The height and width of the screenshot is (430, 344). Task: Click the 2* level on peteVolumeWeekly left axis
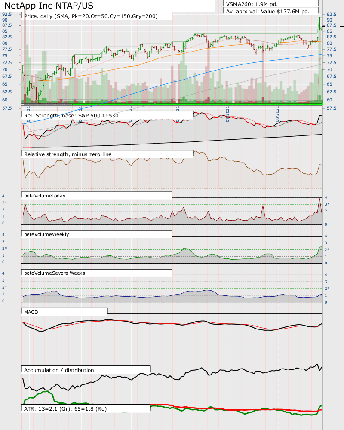tap(4, 248)
